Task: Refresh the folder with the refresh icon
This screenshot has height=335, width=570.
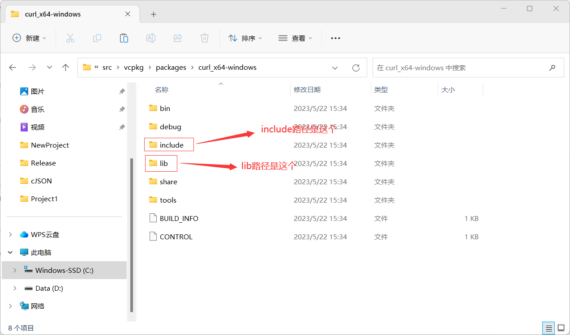Action: 356,68
